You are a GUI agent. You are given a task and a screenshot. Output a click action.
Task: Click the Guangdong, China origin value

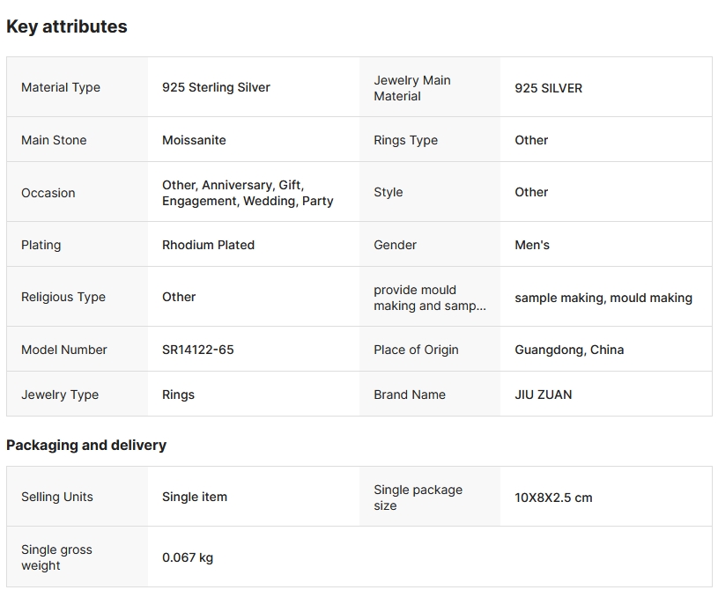(569, 350)
